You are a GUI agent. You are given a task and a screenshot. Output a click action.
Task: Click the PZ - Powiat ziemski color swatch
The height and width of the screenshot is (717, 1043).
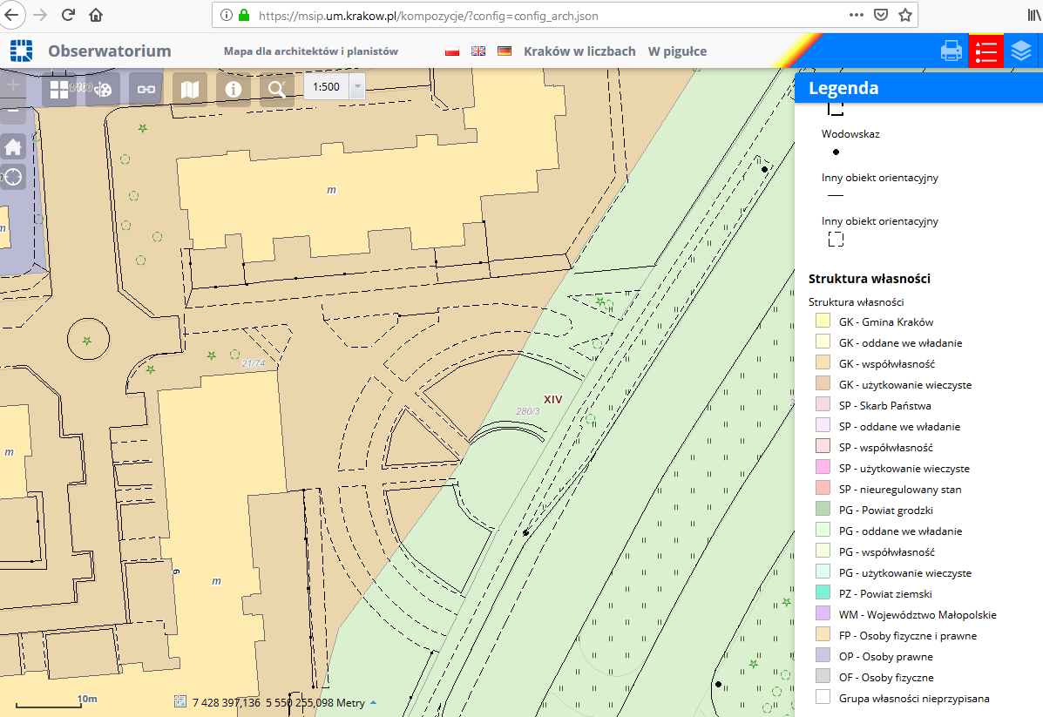coord(823,593)
